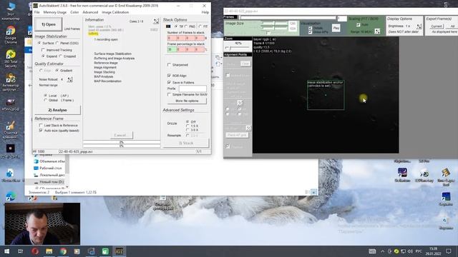458x257 pixels.
Task: Click the AutoStakkert AS!2 taskbar icon
Action: (x=120, y=251)
